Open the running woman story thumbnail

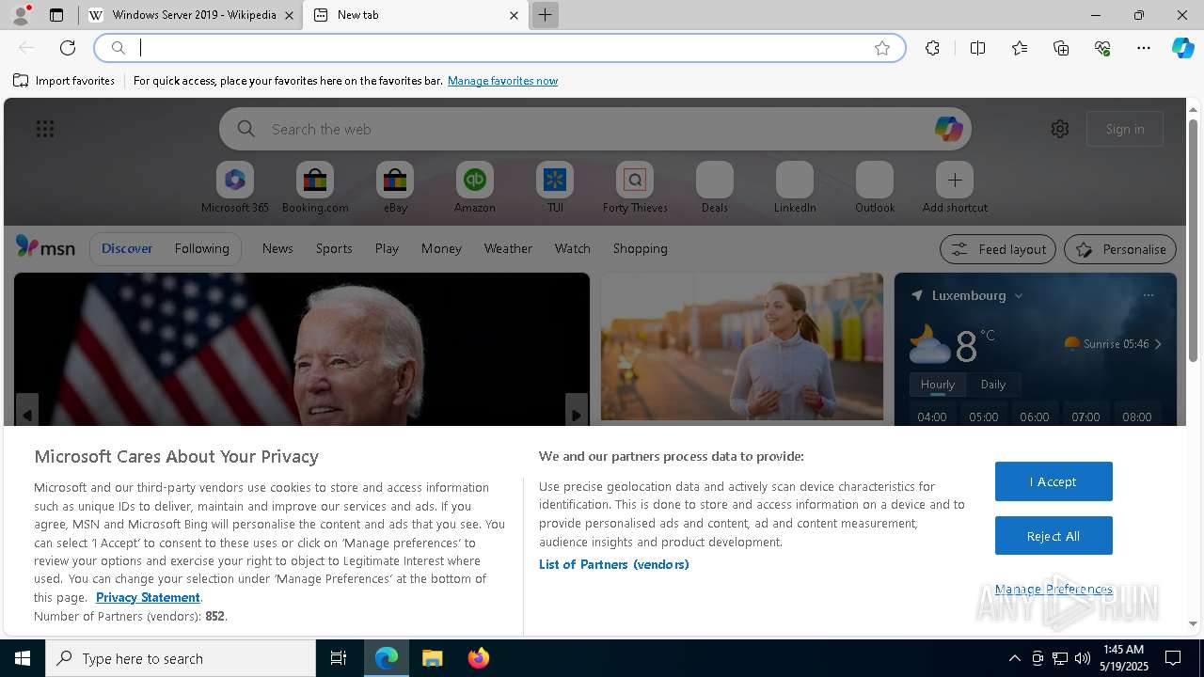[742, 347]
